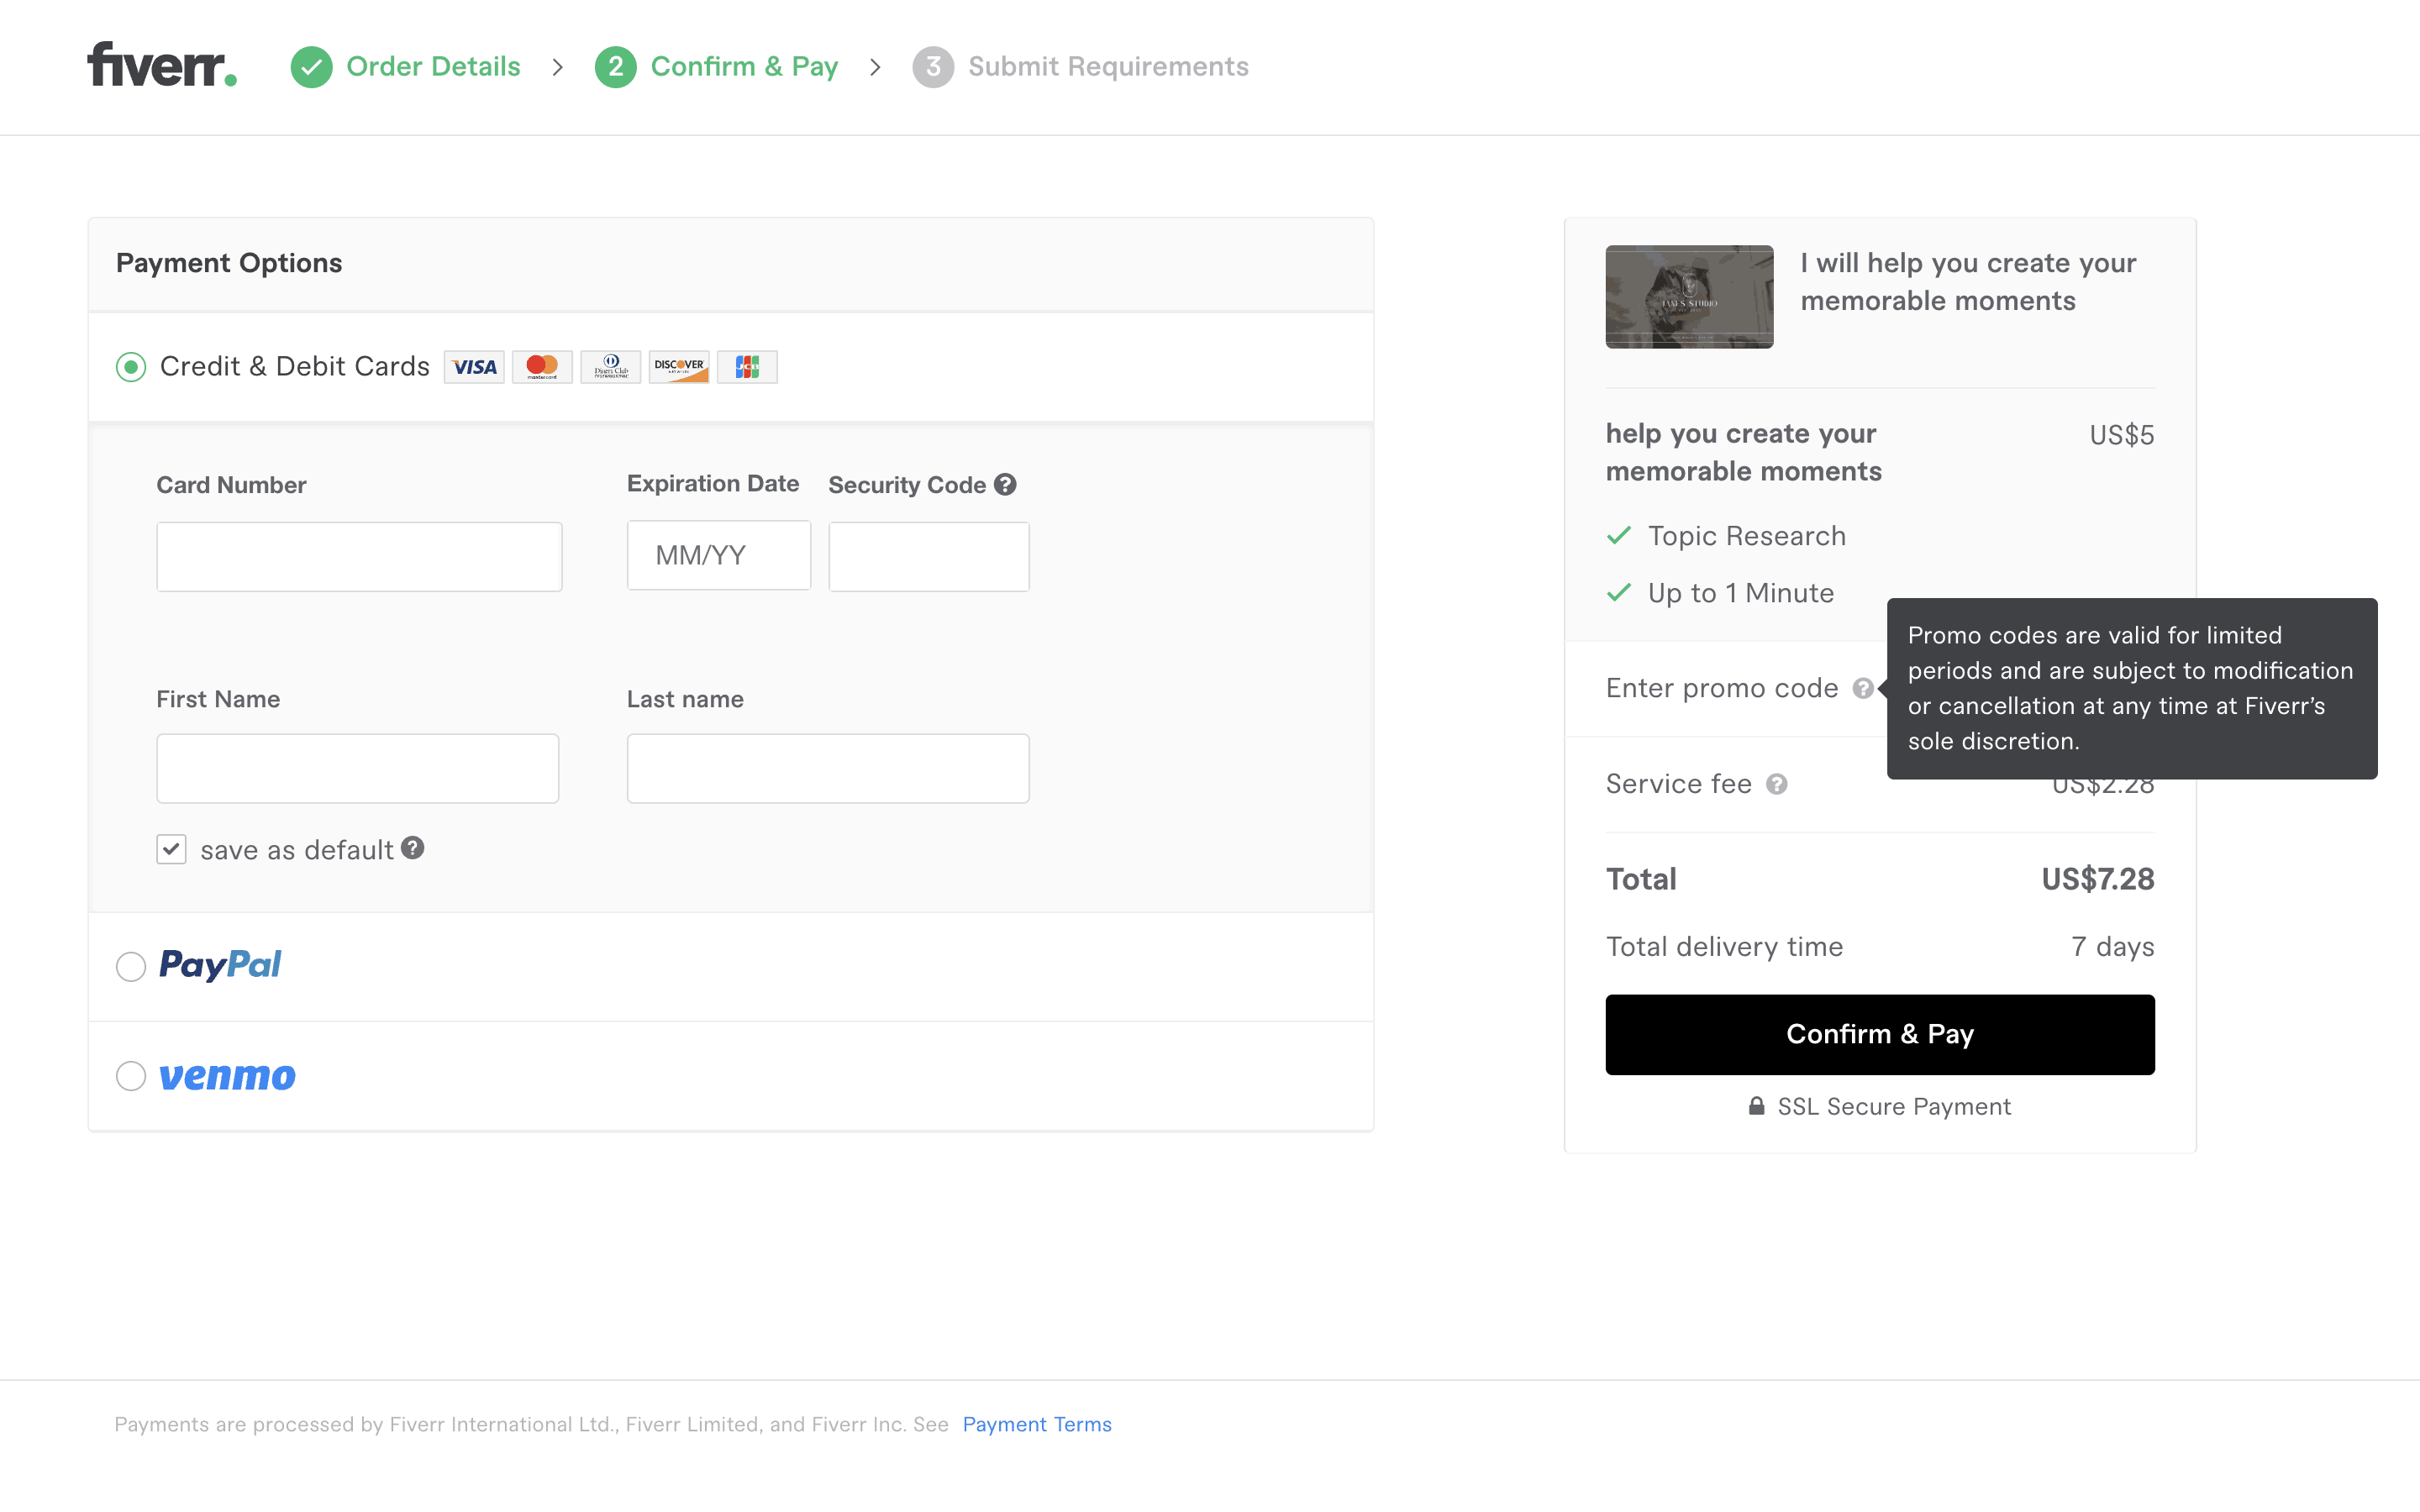Choose Venmo payment option

[131, 1076]
